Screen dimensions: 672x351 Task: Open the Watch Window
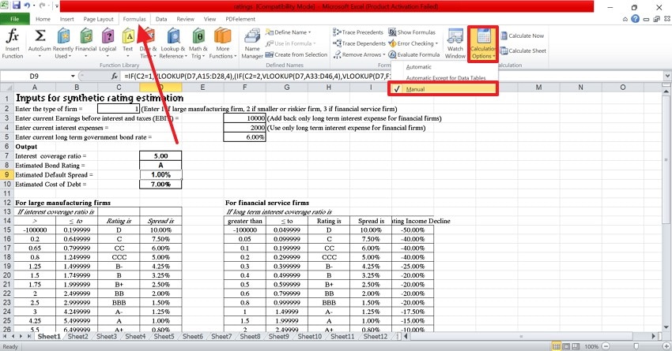455,43
